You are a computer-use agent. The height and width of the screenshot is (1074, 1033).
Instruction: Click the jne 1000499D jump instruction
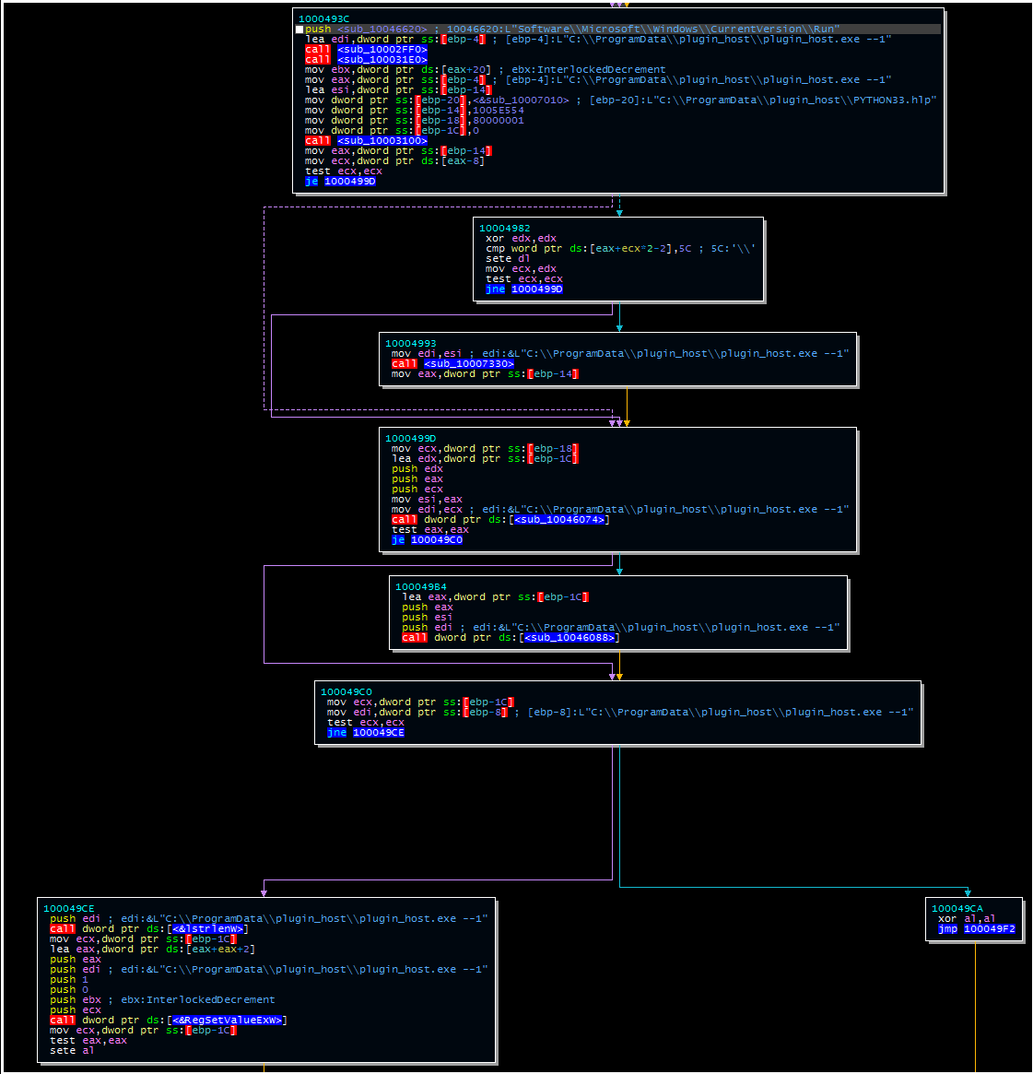[523, 289]
